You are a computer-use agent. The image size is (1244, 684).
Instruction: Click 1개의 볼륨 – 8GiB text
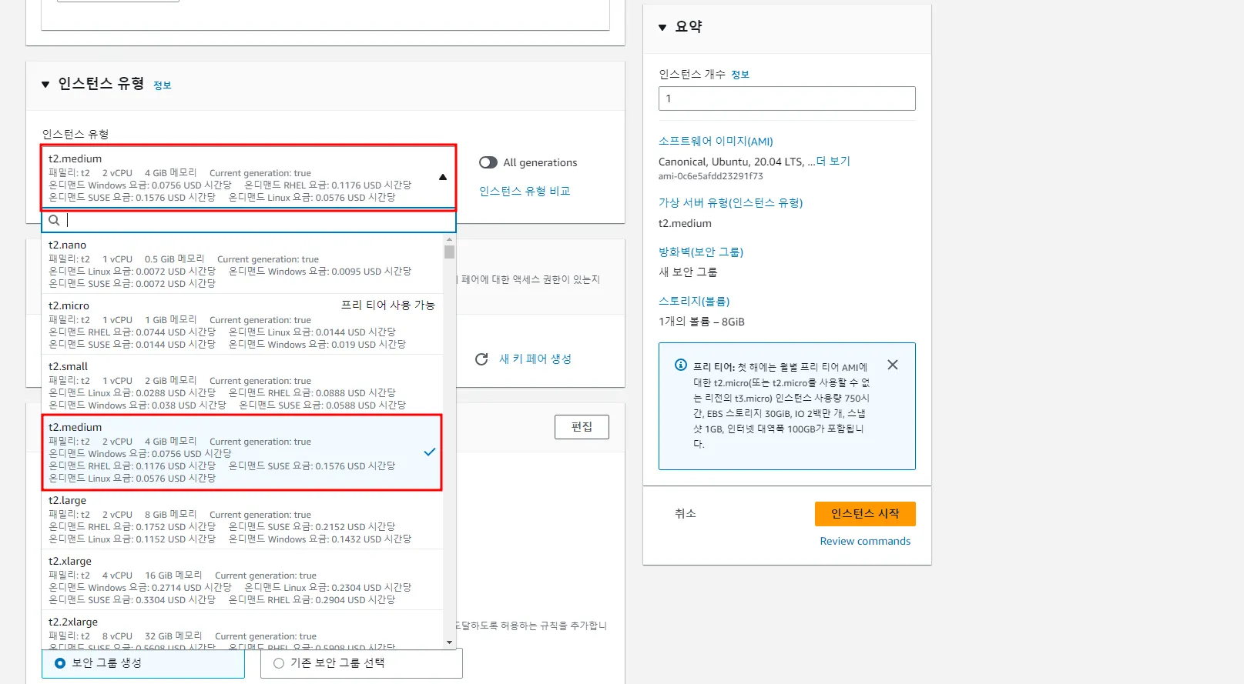(702, 322)
